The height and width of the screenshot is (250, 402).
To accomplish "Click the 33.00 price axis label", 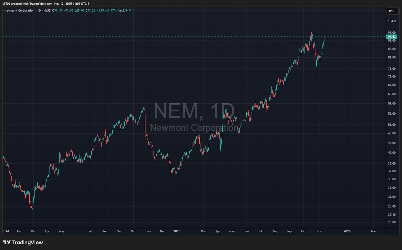I will tap(392, 188).
